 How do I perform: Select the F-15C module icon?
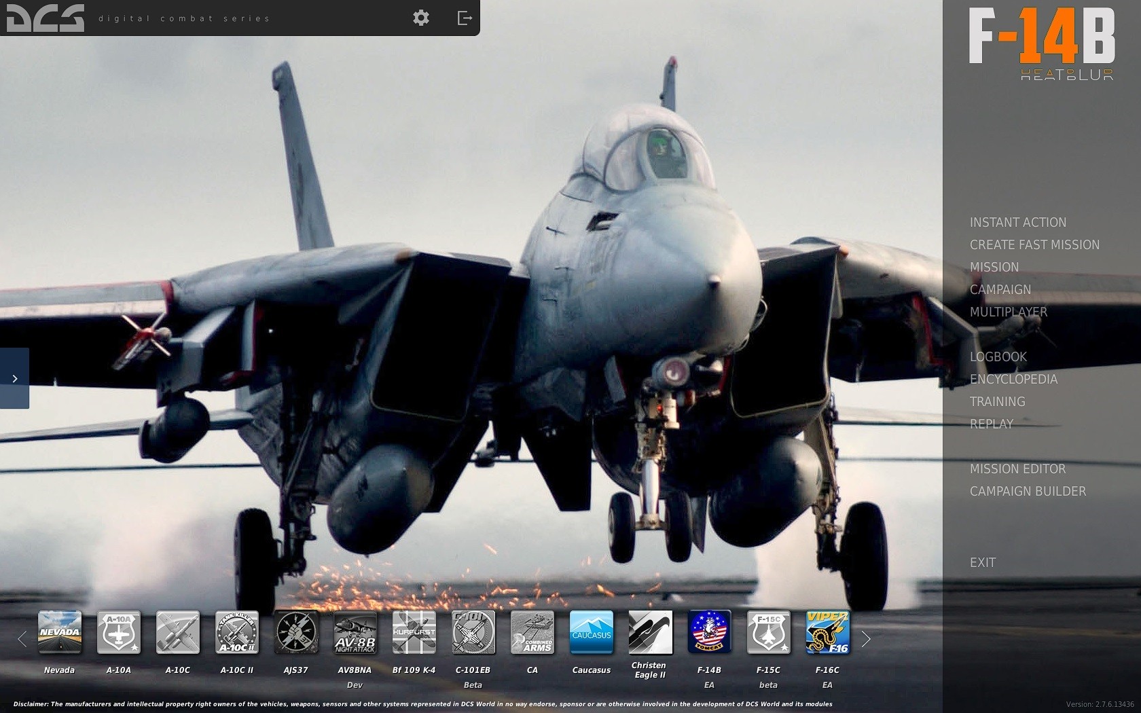coord(769,632)
